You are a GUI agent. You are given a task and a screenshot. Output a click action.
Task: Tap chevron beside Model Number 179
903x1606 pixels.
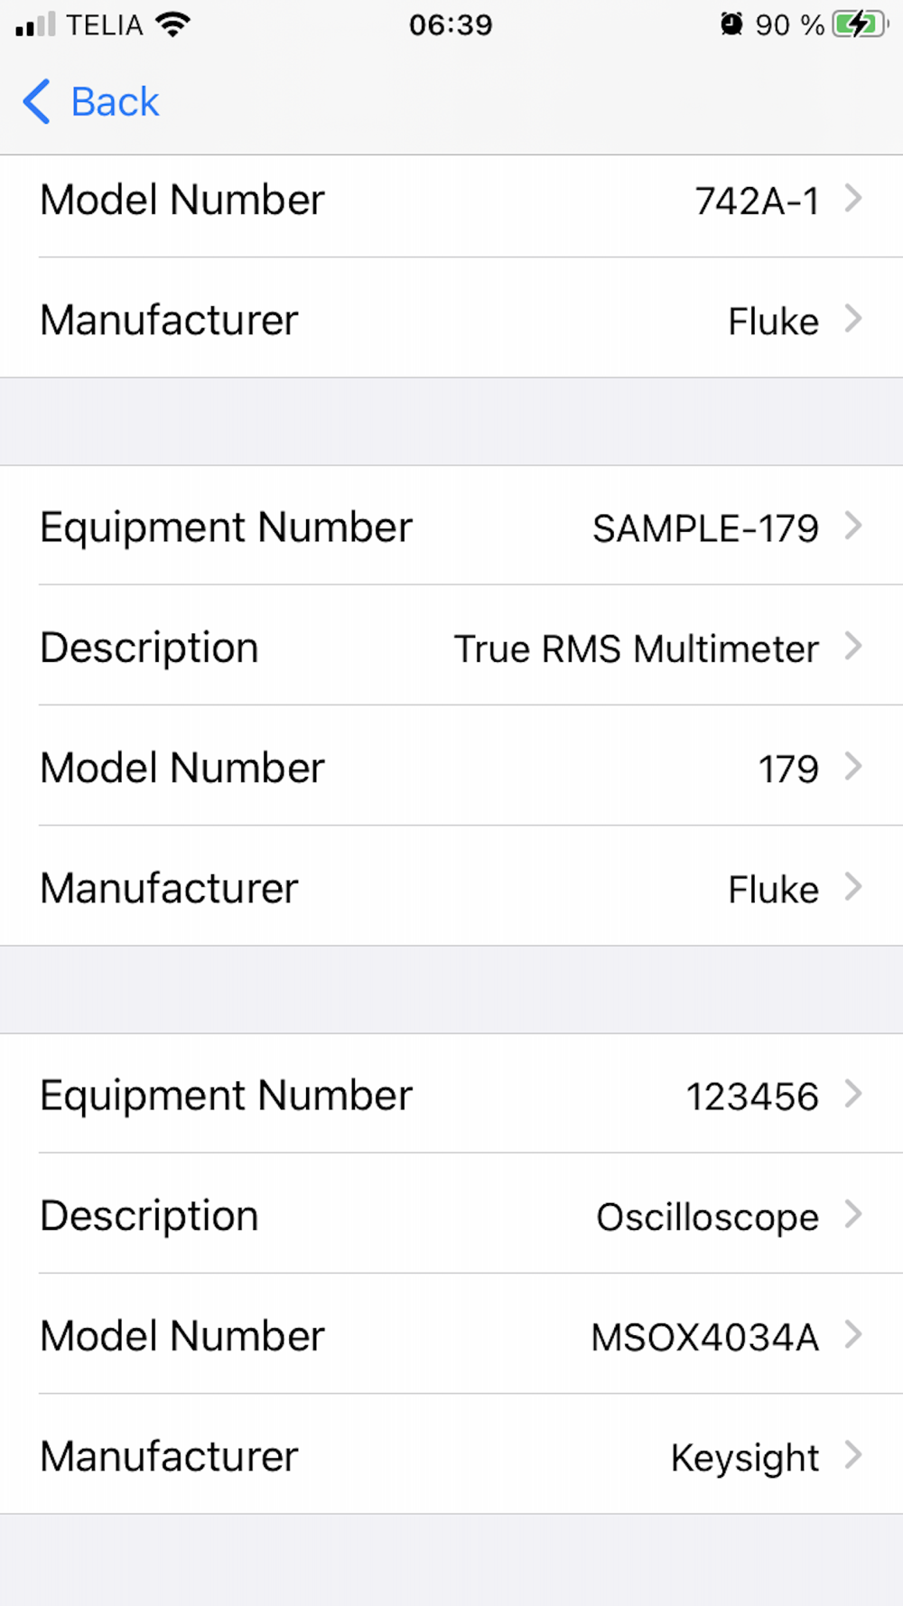(852, 766)
